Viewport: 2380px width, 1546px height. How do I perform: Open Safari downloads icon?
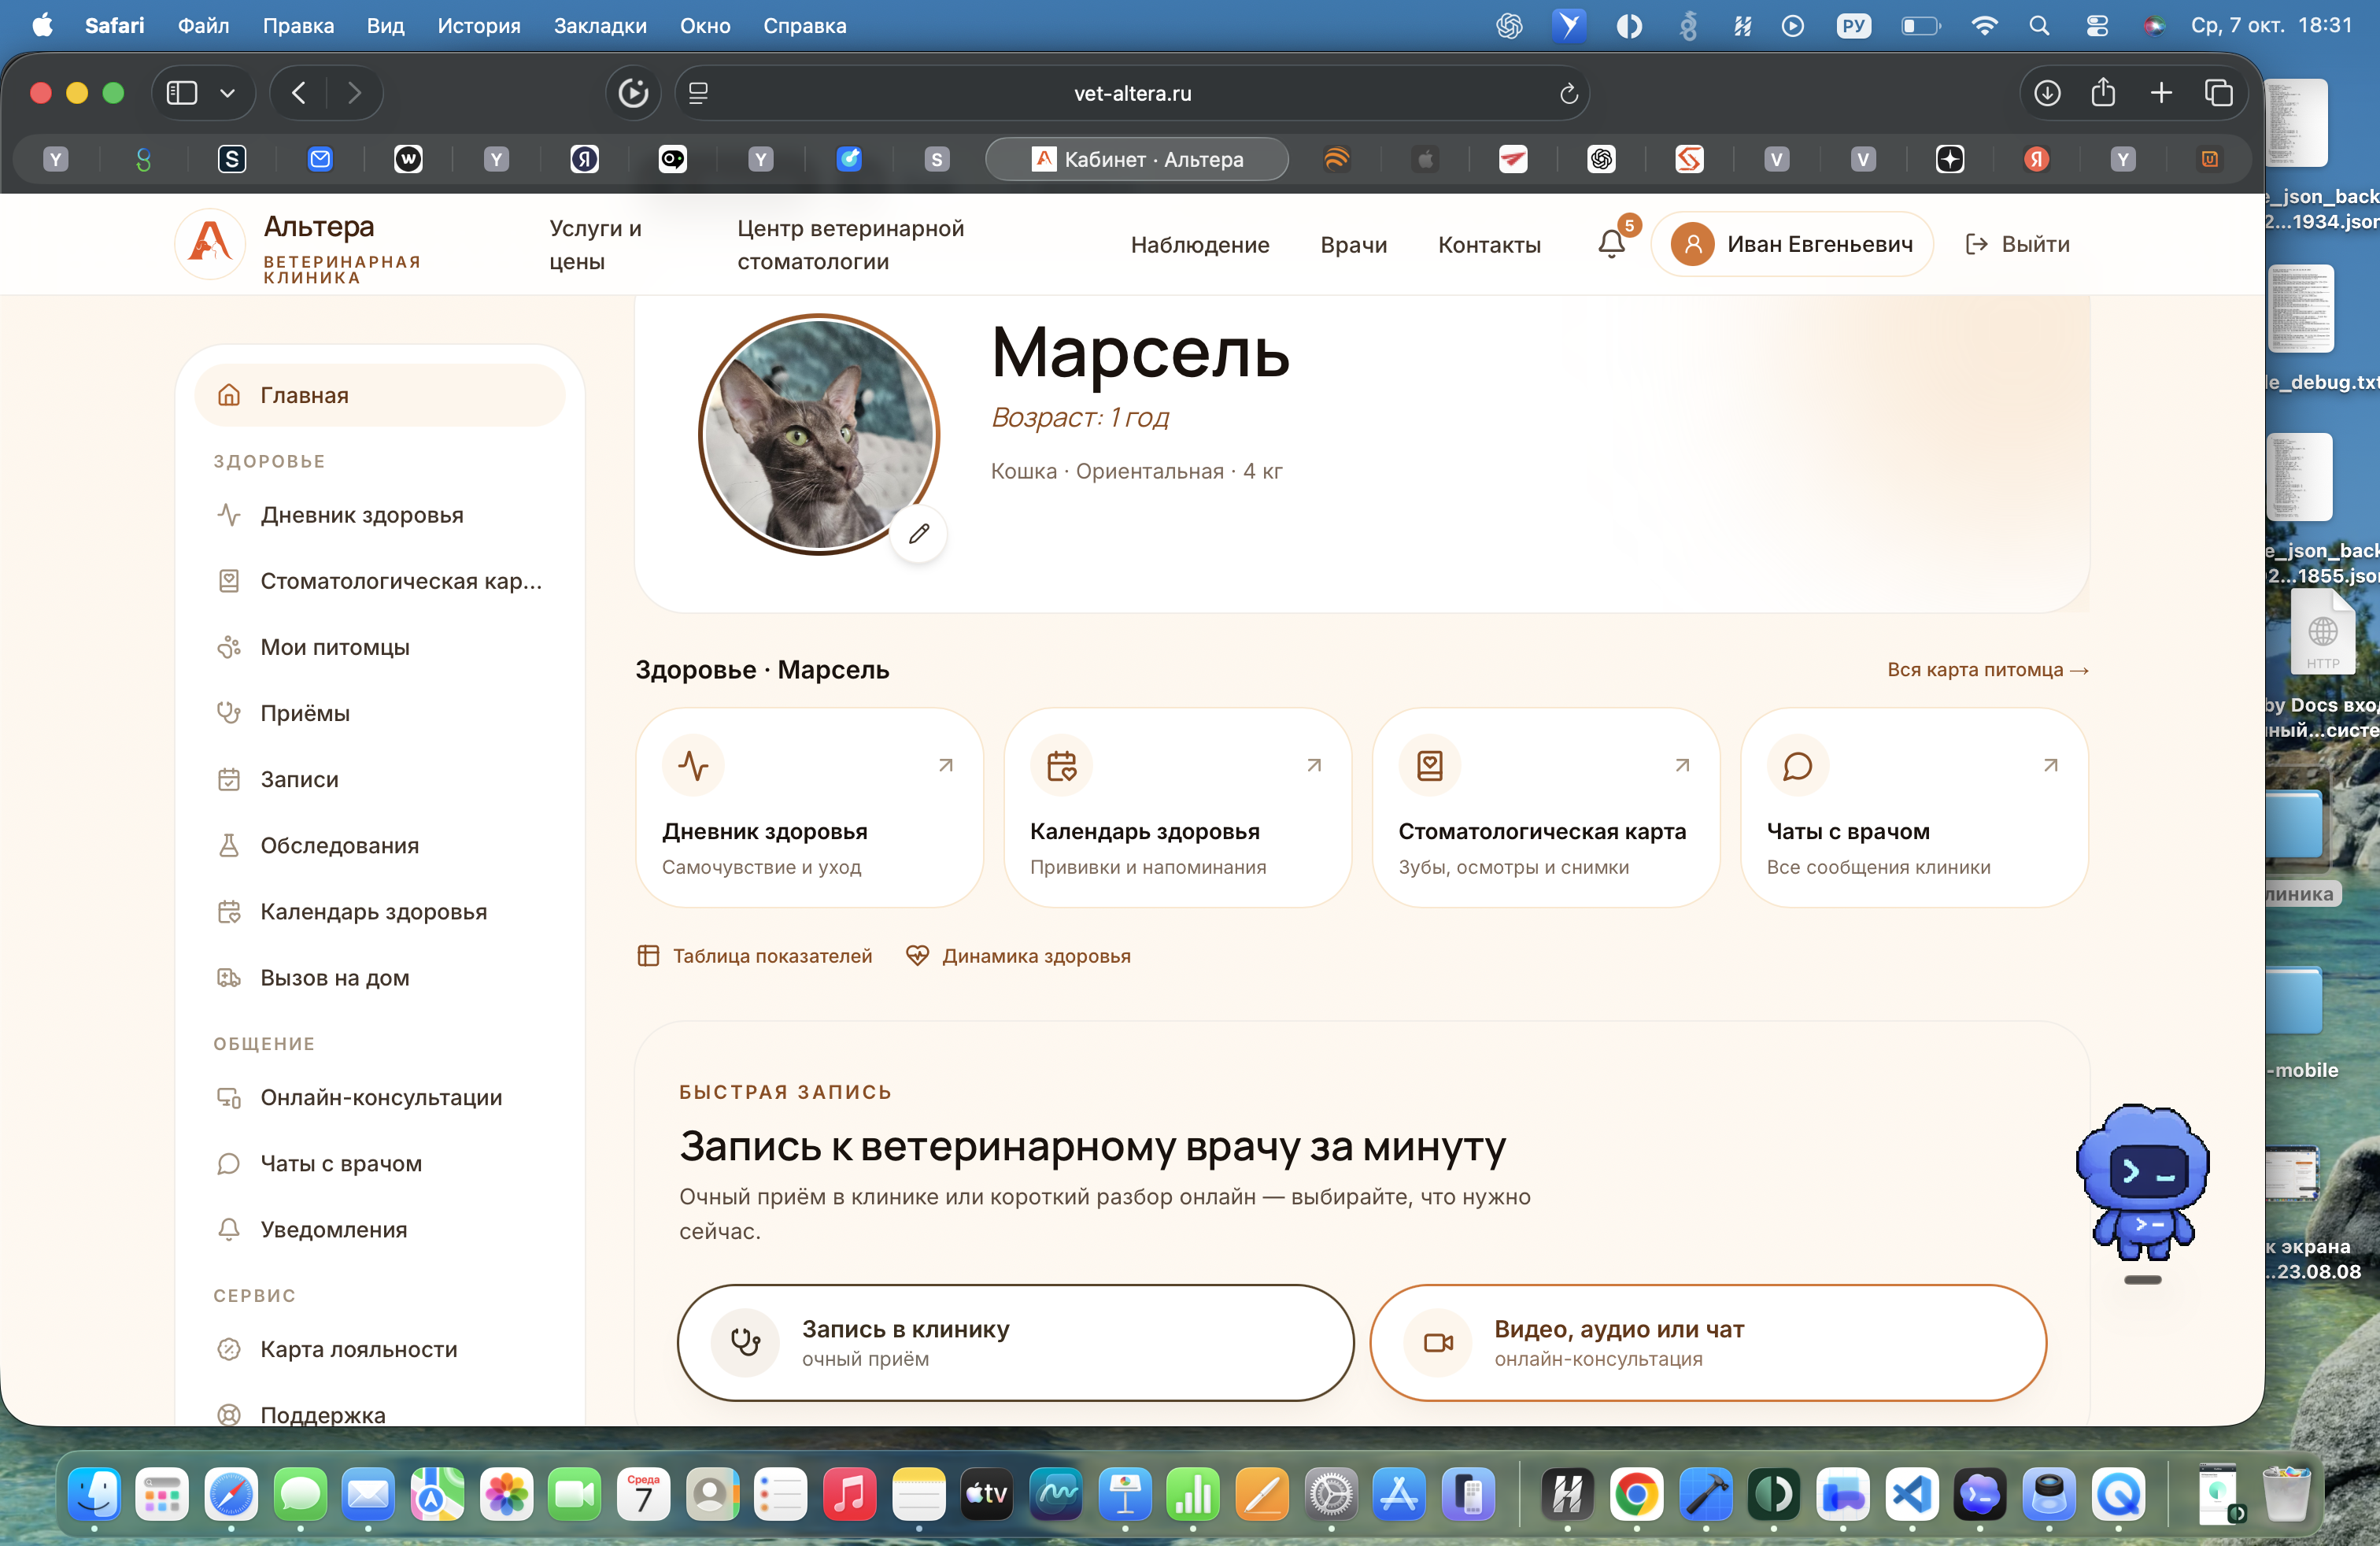click(x=2047, y=93)
